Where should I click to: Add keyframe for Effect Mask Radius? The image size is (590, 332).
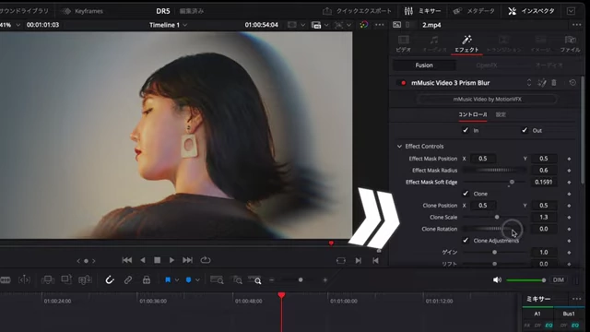coord(569,171)
